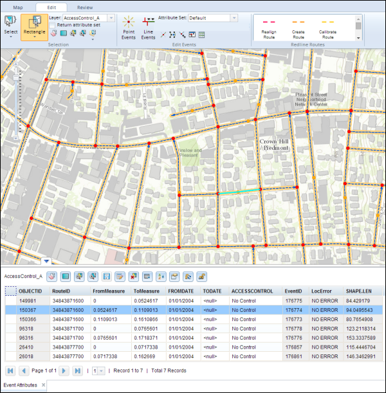
Task: Open the page number dropdown
Action: tap(102, 371)
